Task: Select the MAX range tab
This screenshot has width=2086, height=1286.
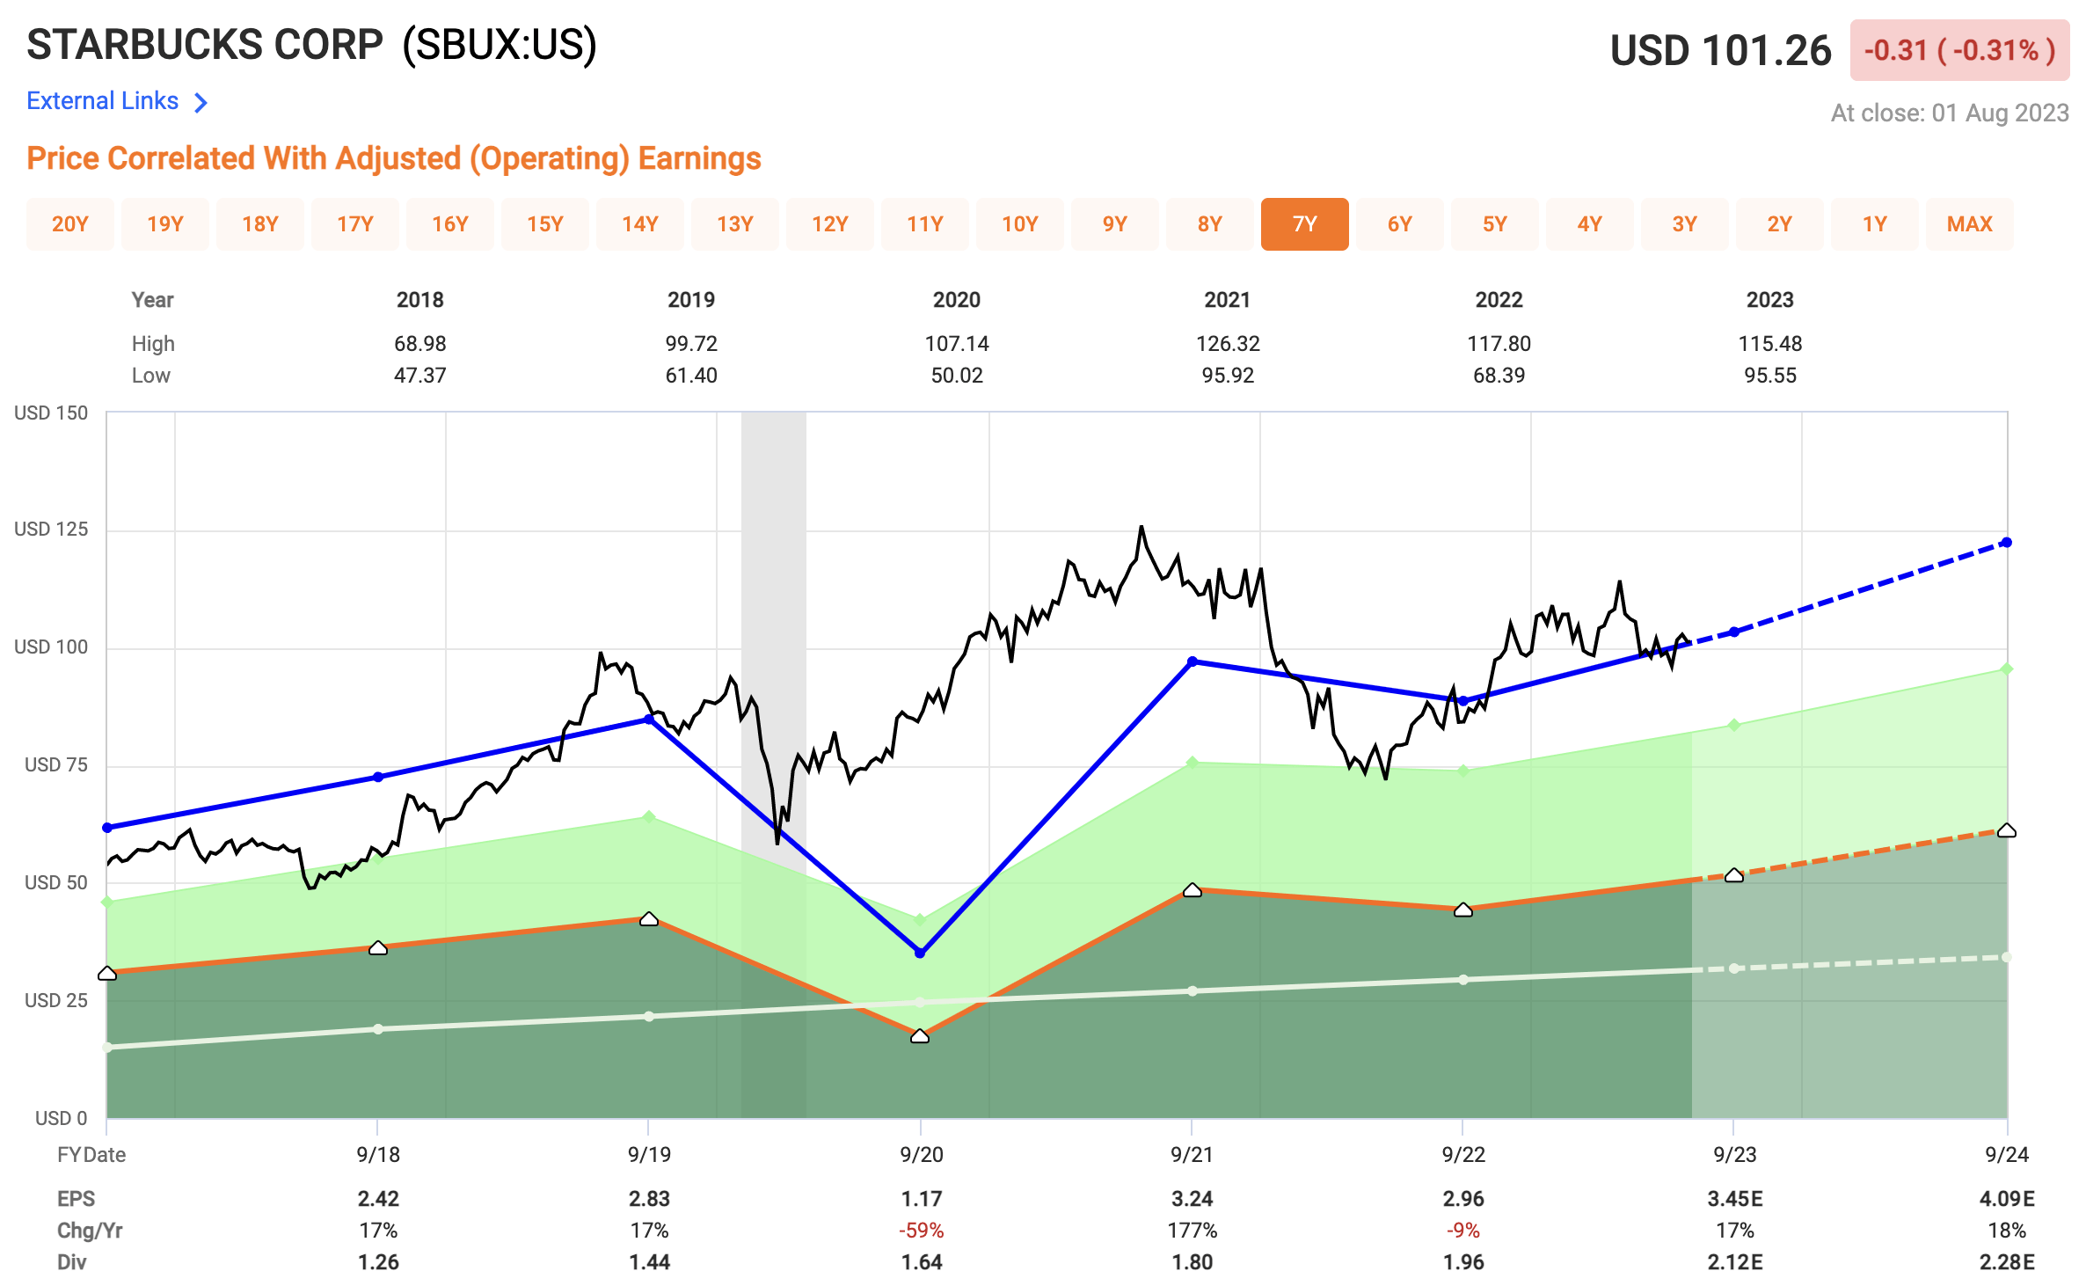Action: coord(1970,224)
